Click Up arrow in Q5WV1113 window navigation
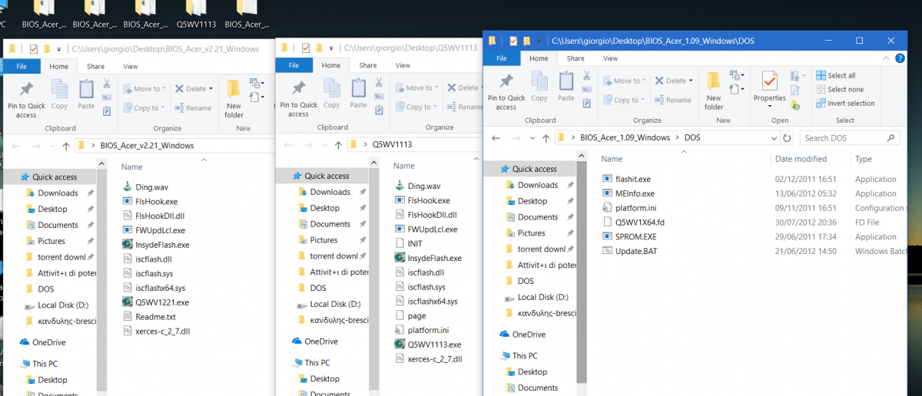Screen dimensions: 922x396 (x=335, y=144)
